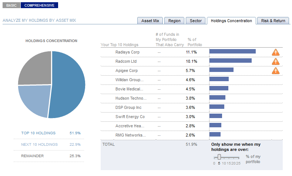Select the Holdings Concentration tab
292x176 pixels.
[x=231, y=21]
